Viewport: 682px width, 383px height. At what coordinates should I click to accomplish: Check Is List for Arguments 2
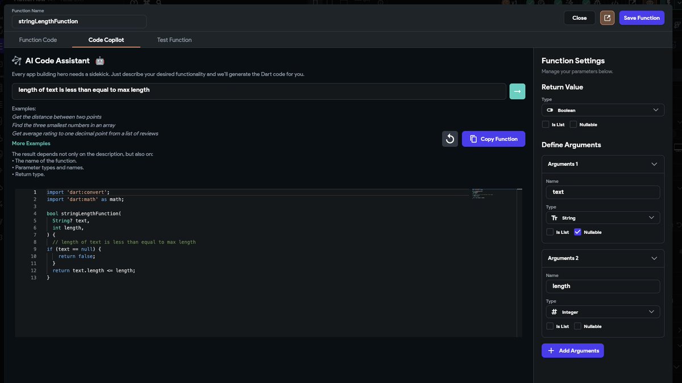(x=550, y=326)
